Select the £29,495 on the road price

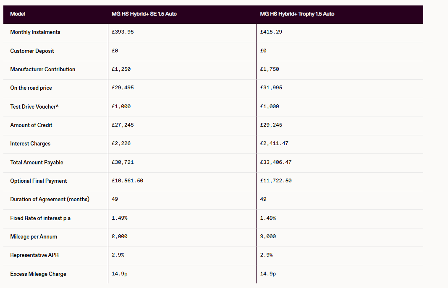tap(123, 88)
